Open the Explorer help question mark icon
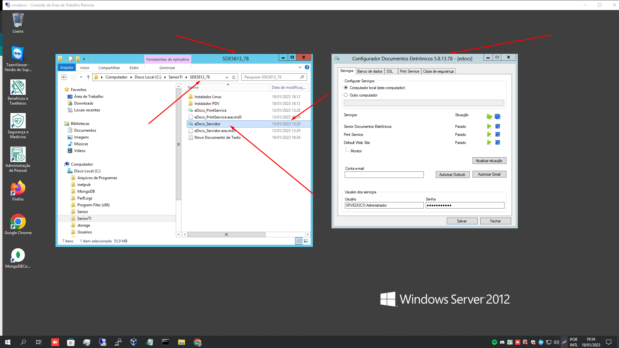The height and width of the screenshot is (348, 619). click(307, 67)
